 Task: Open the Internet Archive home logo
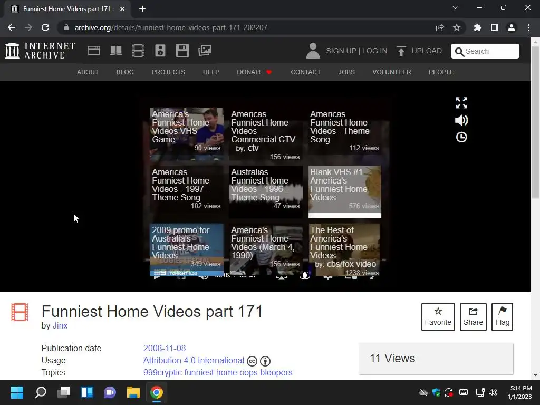tap(40, 51)
